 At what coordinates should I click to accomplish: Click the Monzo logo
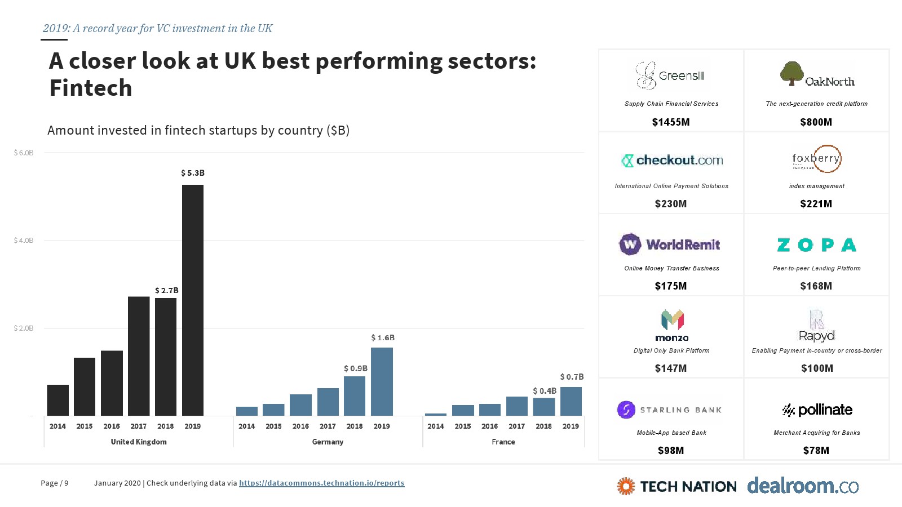672,326
